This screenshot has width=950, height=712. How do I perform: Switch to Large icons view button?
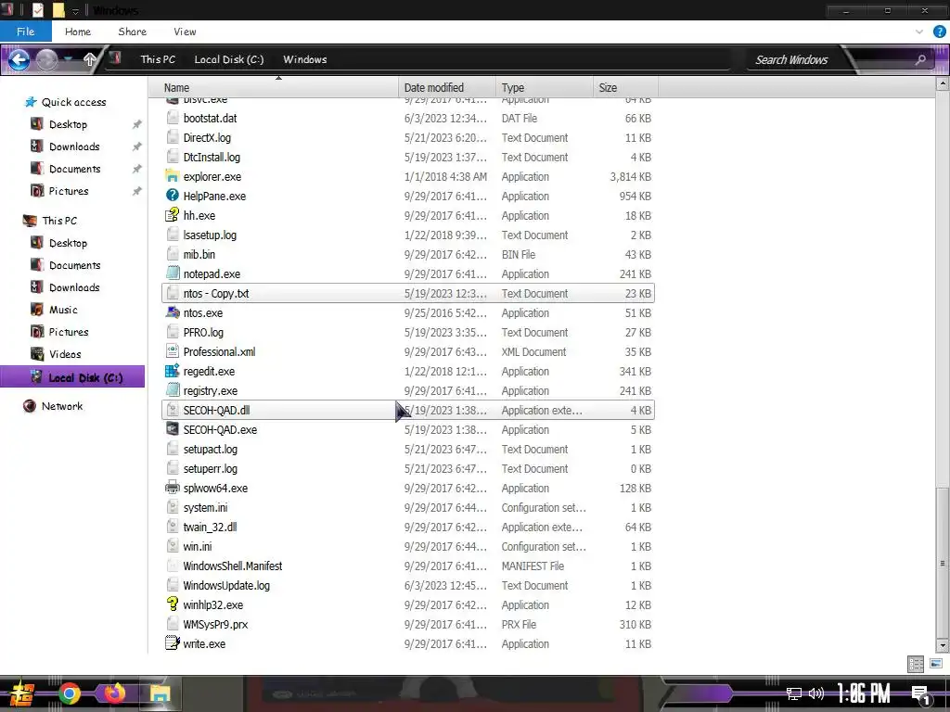point(936,664)
